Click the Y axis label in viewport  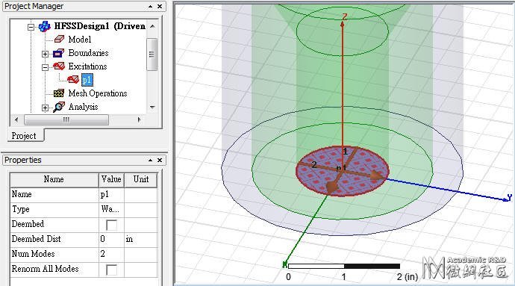click(510, 197)
